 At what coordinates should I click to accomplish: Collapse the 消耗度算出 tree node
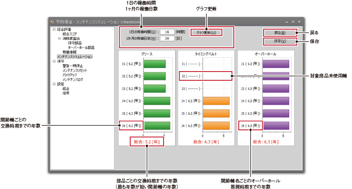click(x=59, y=39)
